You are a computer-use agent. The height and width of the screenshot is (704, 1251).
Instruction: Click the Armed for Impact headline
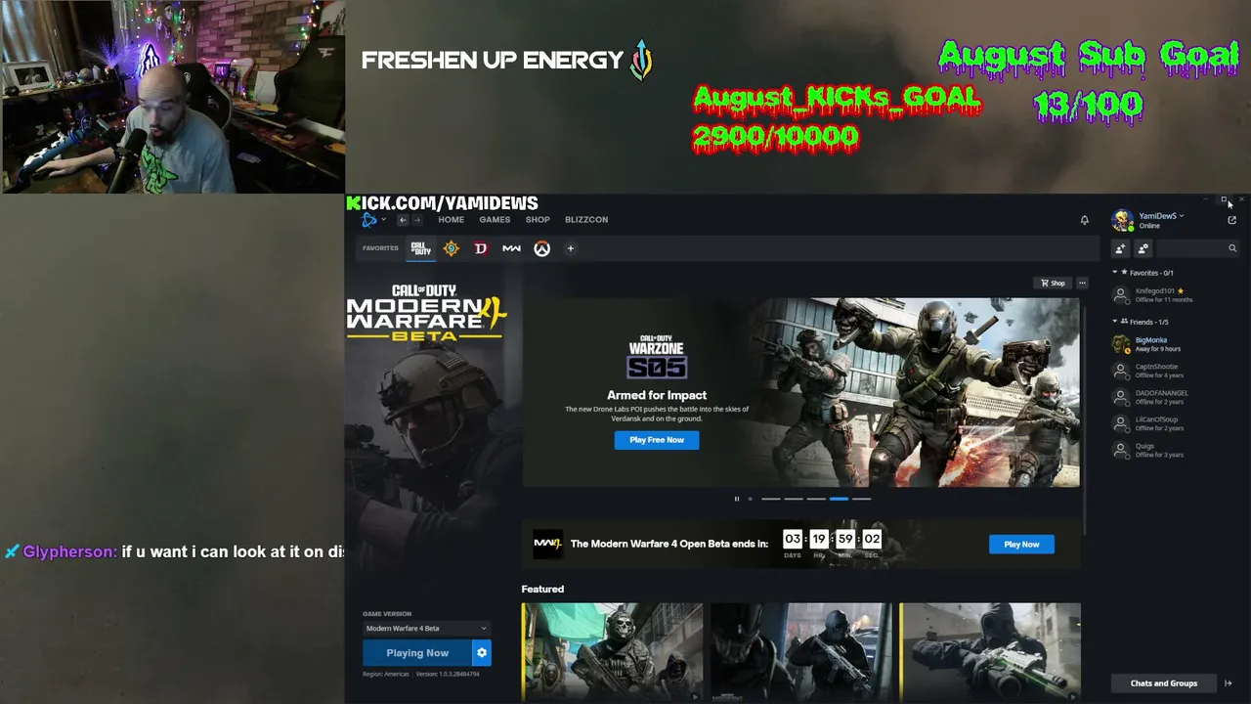point(657,395)
